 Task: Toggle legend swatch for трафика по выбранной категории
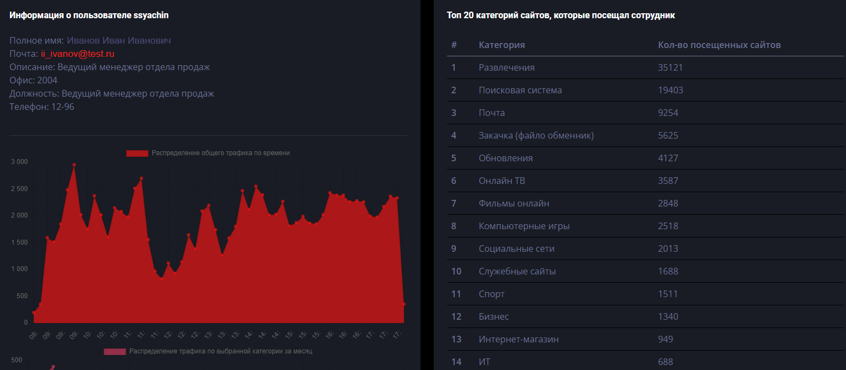[x=115, y=351]
